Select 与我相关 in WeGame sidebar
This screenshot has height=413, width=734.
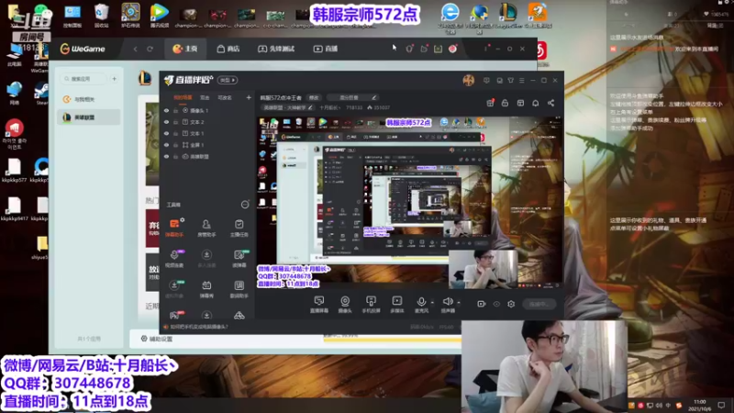pos(88,99)
